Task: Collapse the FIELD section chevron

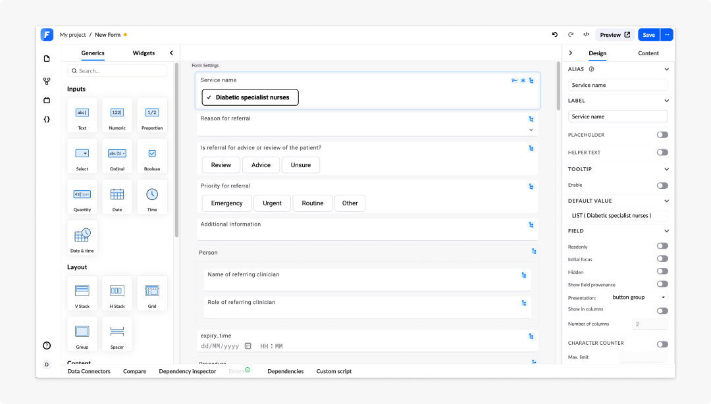Action: (666, 231)
